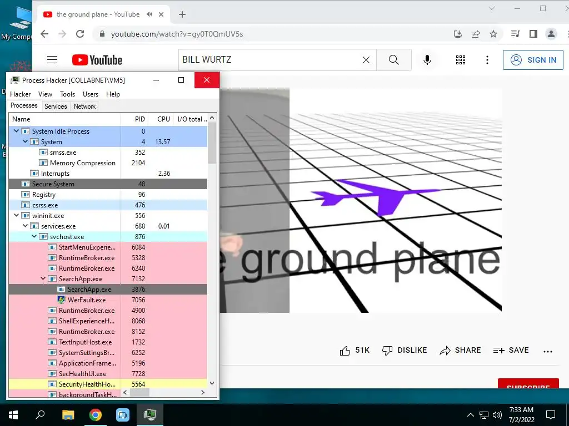Click SAVE to playlist button
This screenshot has height=426, width=569.
point(511,351)
